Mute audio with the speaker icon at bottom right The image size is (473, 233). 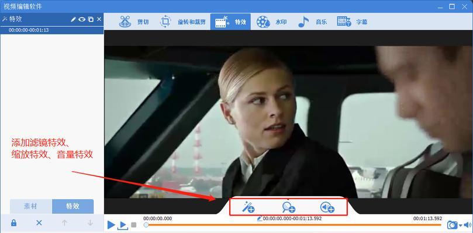[468, 225]
